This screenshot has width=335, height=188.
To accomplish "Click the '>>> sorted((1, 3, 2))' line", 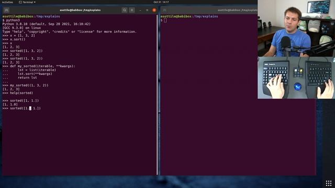I will pyautogui.click(x=23, y=58).
